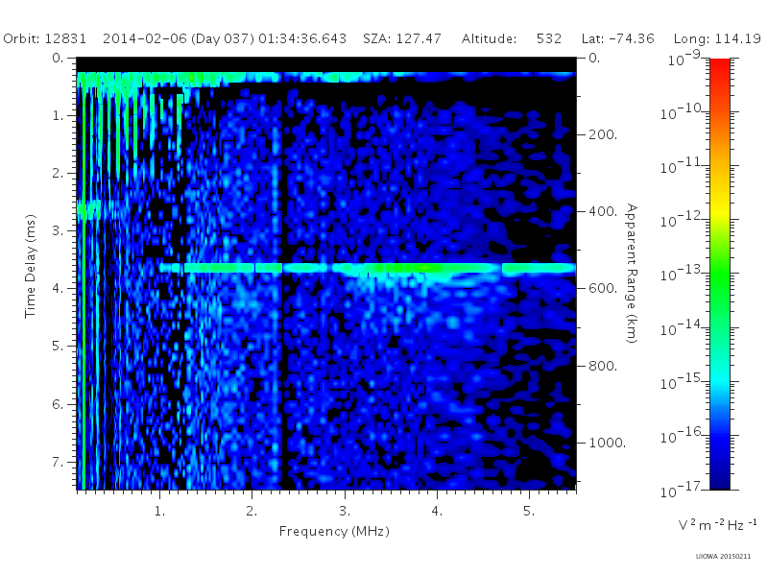Click the 0. time delay tick label

tap(58, 58)
